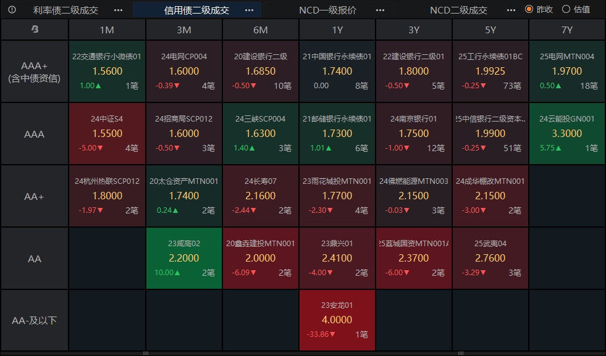The image size is (606, 356).
Task: Open the 24招商局SCP012 cell
Action: tap(184, 134)
